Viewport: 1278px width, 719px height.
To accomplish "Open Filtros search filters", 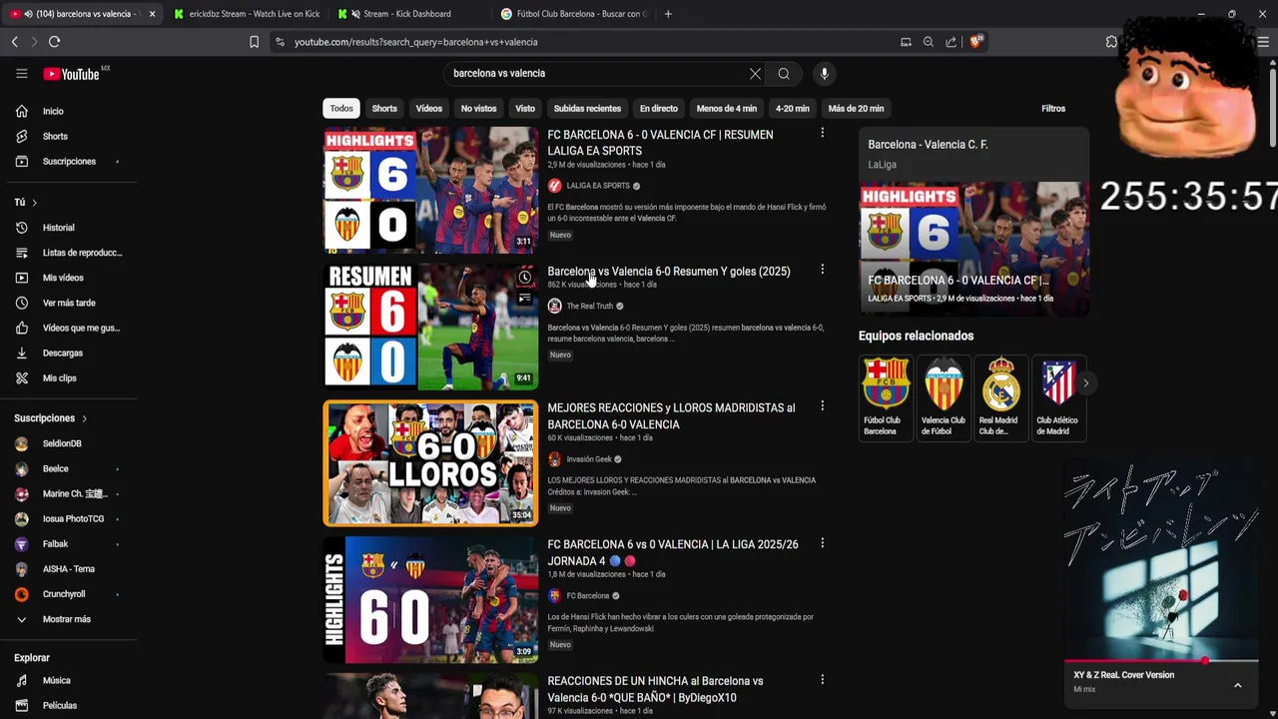I will click(1053, 109).
